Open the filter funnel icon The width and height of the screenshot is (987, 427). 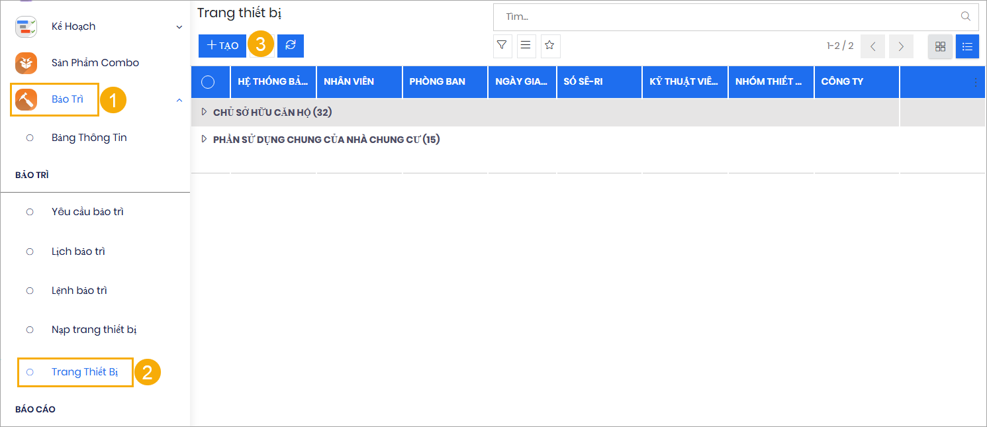click(502, 46)
